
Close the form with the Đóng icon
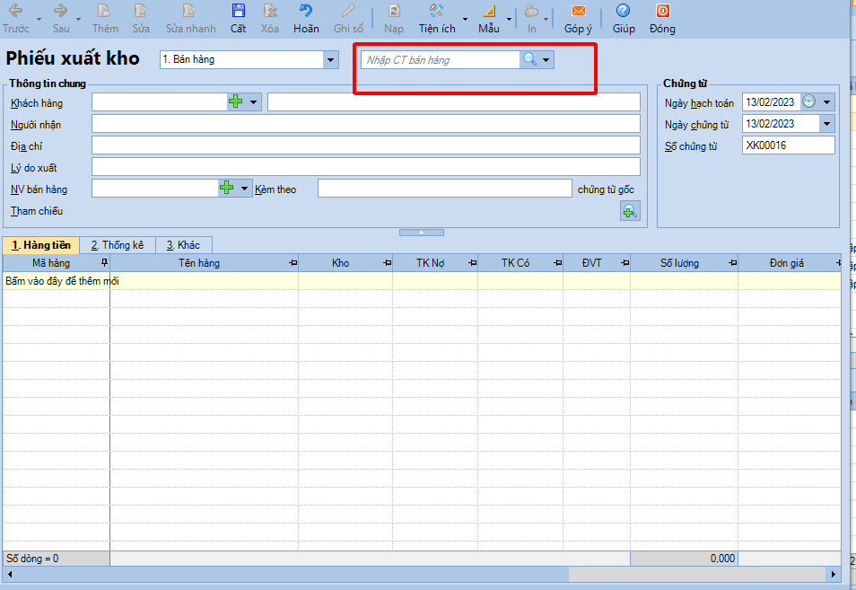(x=662, y=11)
